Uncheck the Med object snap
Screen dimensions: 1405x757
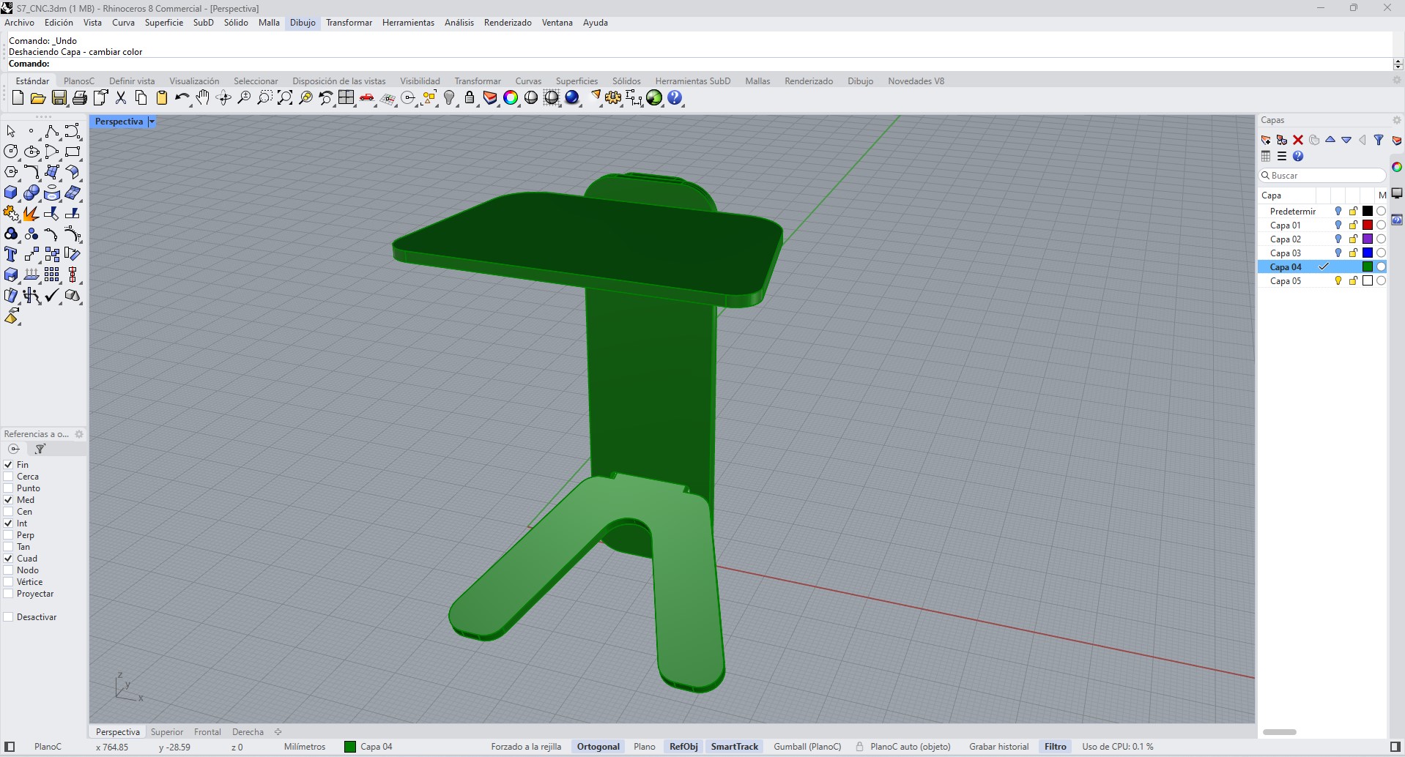click(9, 500)
